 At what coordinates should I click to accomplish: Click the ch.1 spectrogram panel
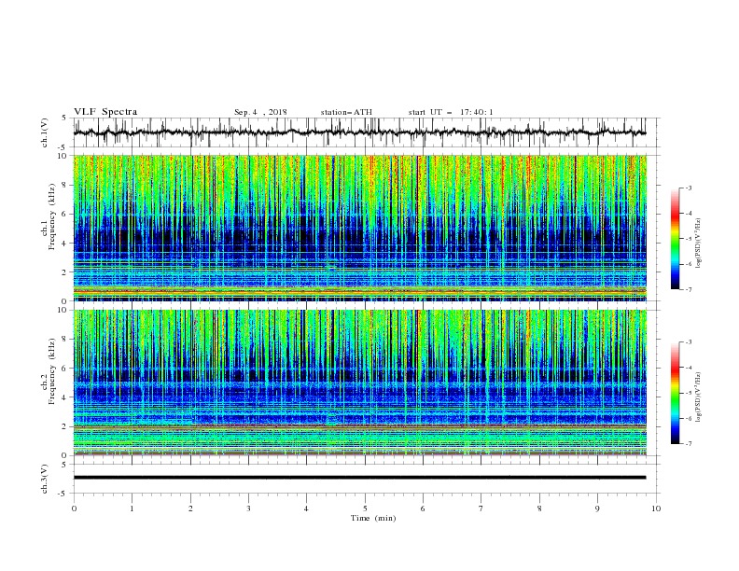pyautogui.click(x=360, y=228)
